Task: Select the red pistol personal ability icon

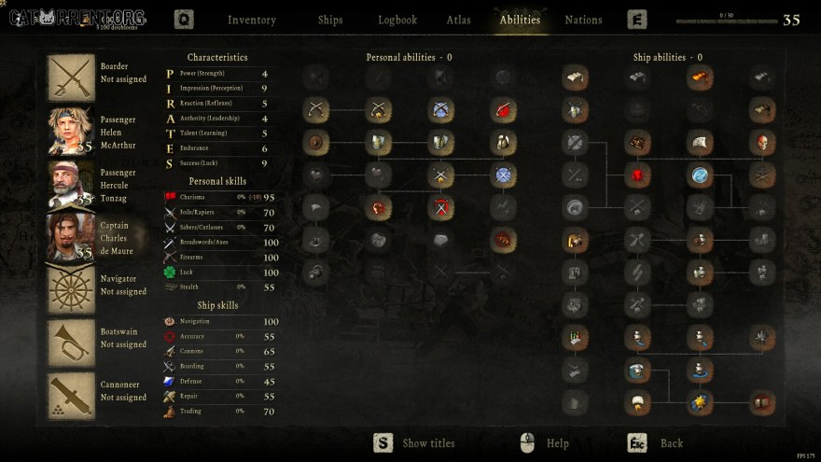Action: click(503, 110)
